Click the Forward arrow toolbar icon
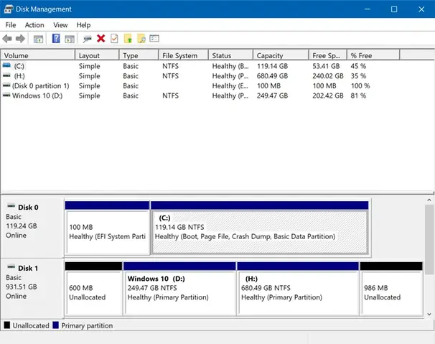Screen dimensions: 435x344 point(20,39)
